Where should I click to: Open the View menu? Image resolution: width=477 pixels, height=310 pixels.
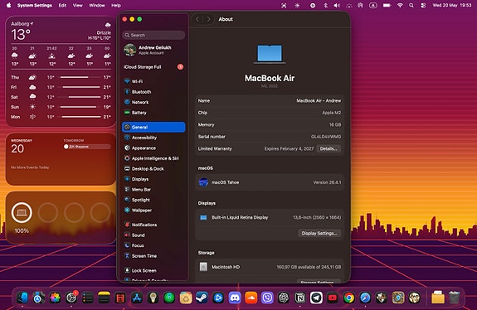click(x=78, y=5)
